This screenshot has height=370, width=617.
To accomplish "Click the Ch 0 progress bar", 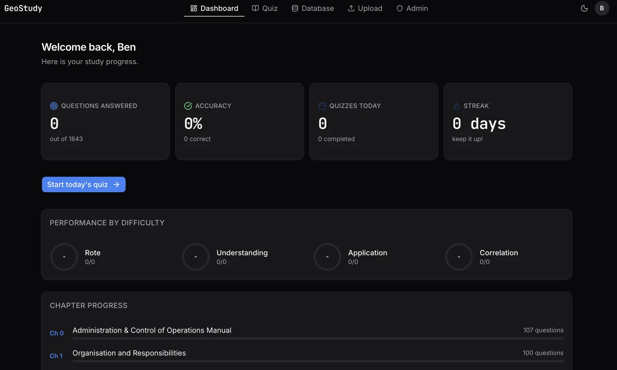I will [318, 339].
